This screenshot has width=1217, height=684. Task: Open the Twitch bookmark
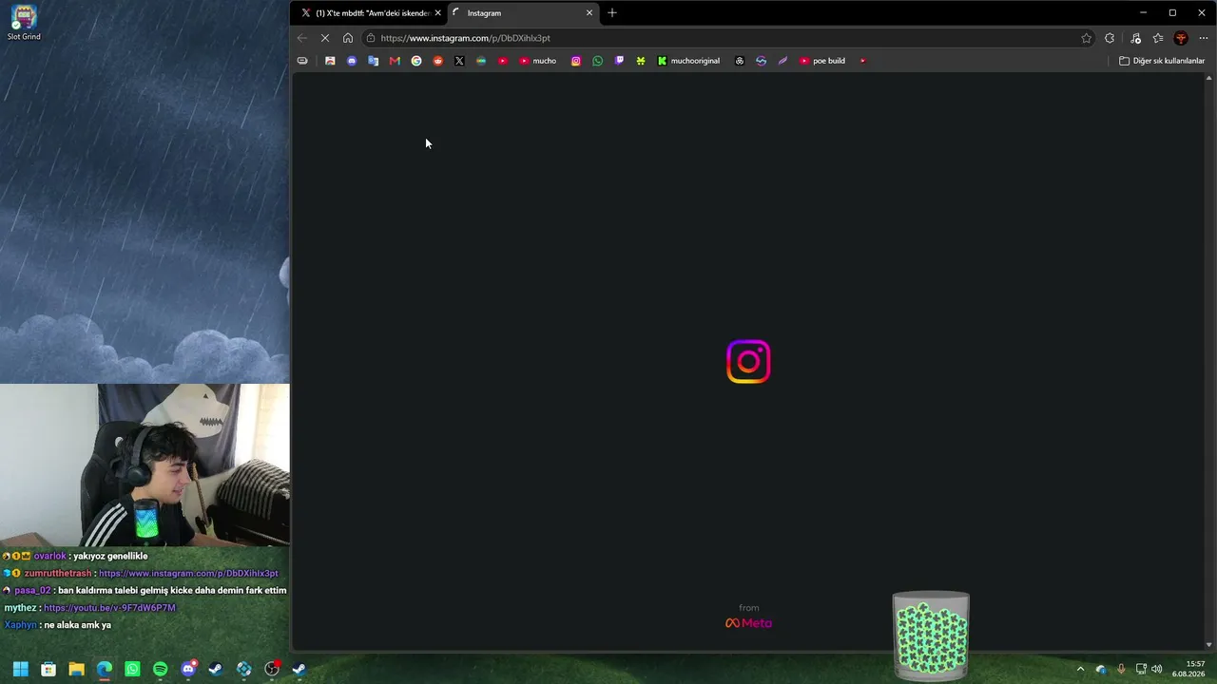[x=620, y=61]
